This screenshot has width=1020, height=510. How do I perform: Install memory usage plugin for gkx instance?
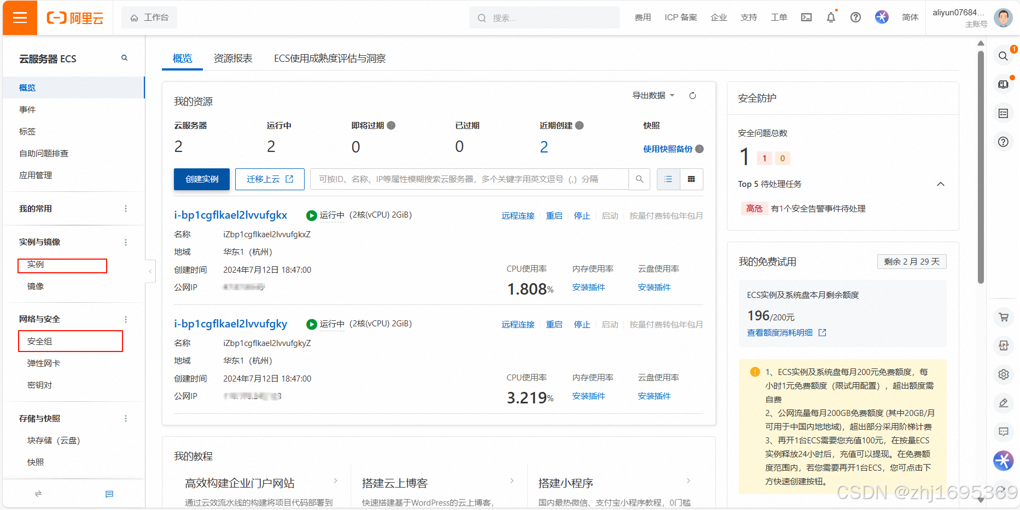[588, 287]
